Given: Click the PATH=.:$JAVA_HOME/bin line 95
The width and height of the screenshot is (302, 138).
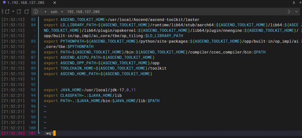Looking at the screenshot, I should coord(102,101).
